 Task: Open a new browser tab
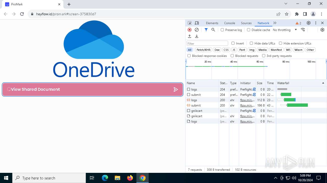69,4
